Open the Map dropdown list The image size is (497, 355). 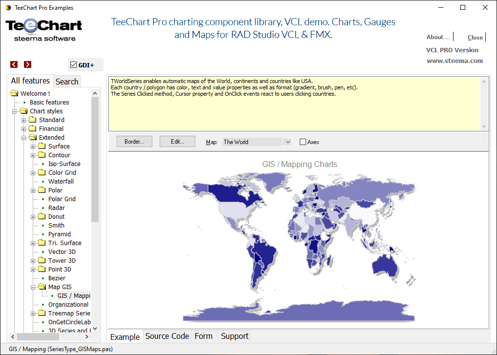pos(287,142)
